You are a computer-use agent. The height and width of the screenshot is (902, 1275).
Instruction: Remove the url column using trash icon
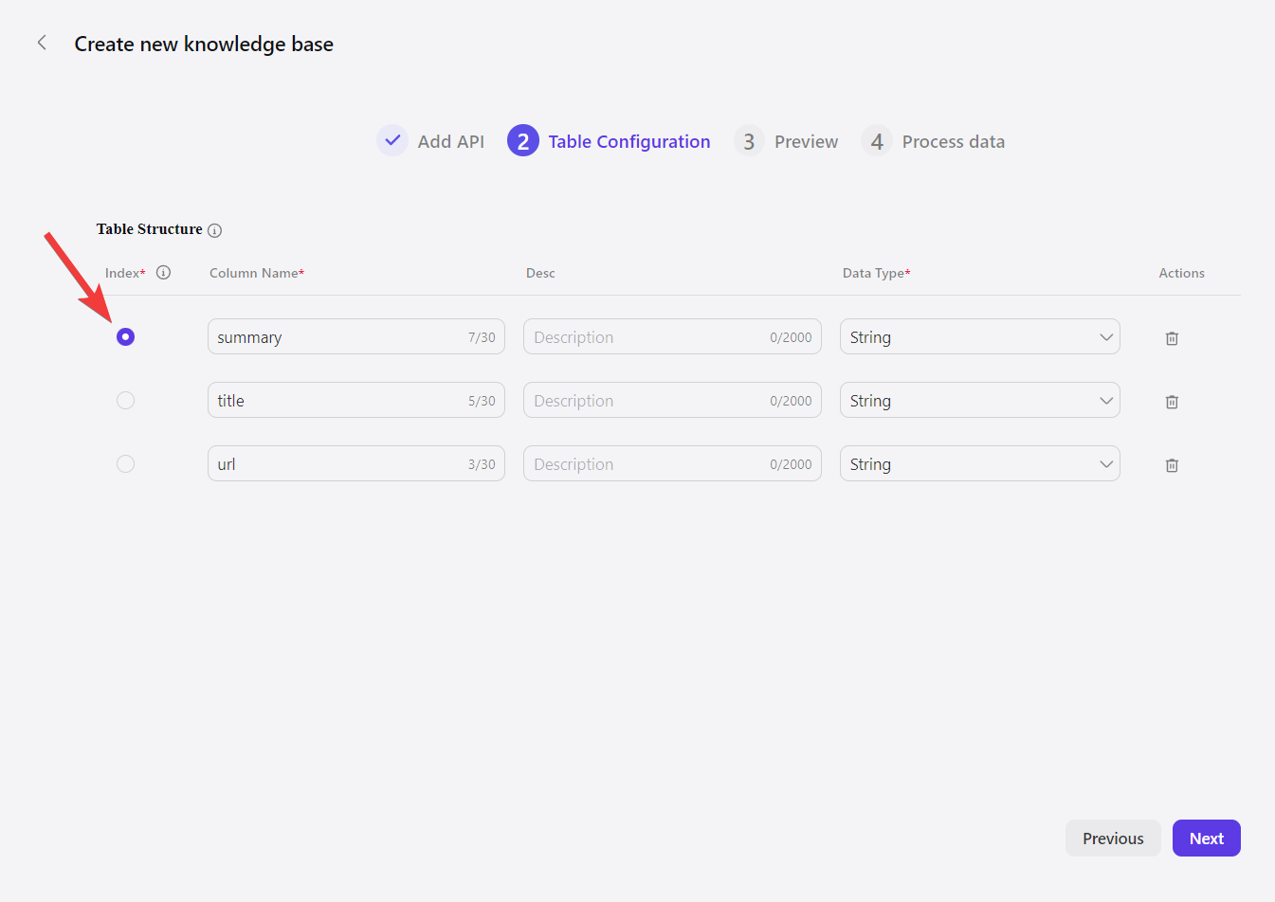point(1172,465)
